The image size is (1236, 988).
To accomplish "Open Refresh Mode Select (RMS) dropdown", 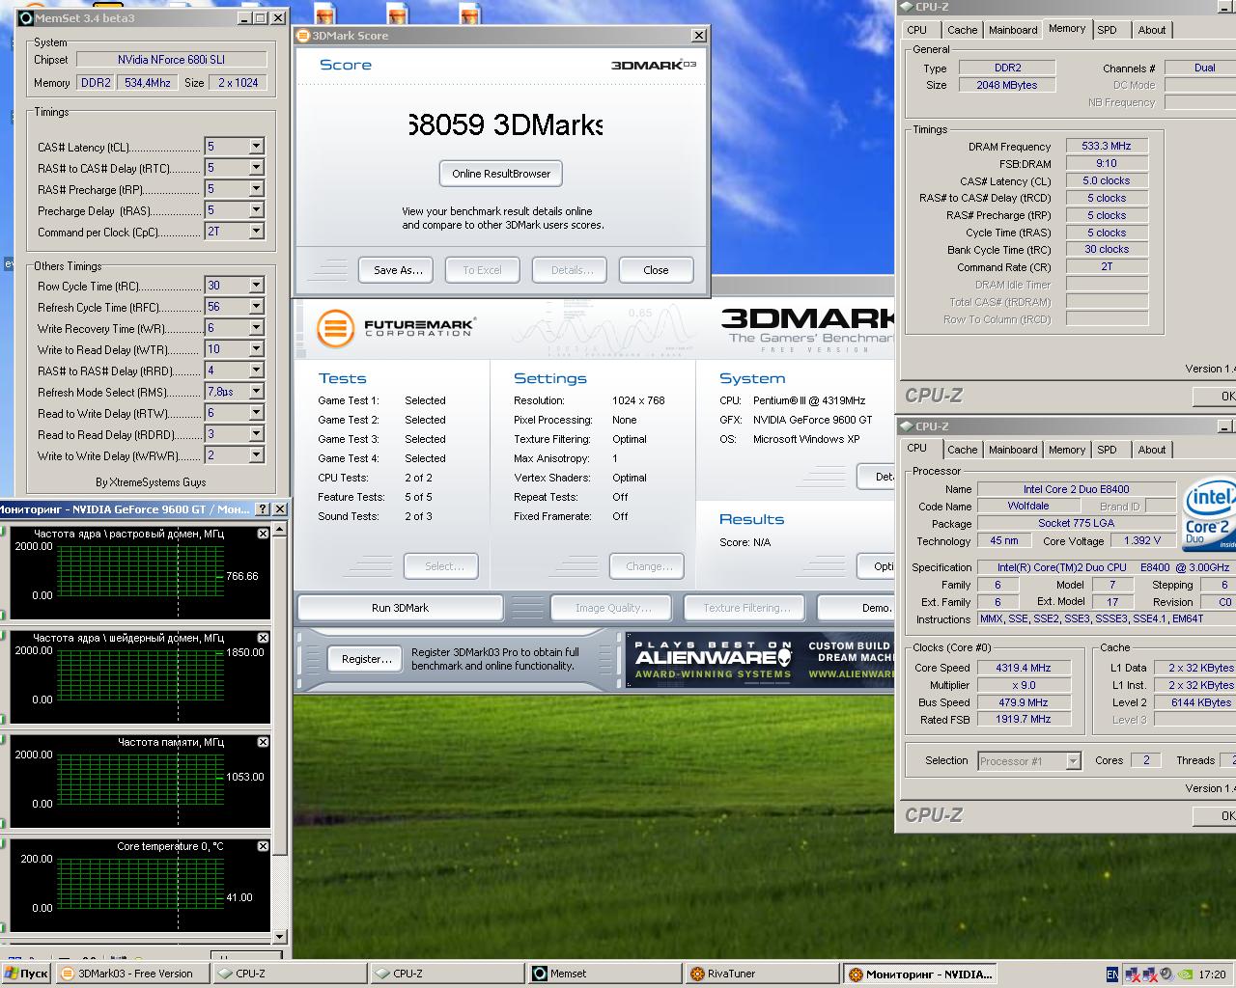I will (256, 392).
